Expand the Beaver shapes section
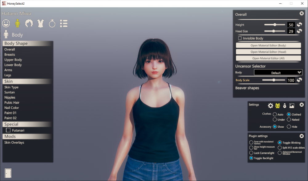Image resolution: width=308 pixels, height=181 pixels. coord(247,88)
